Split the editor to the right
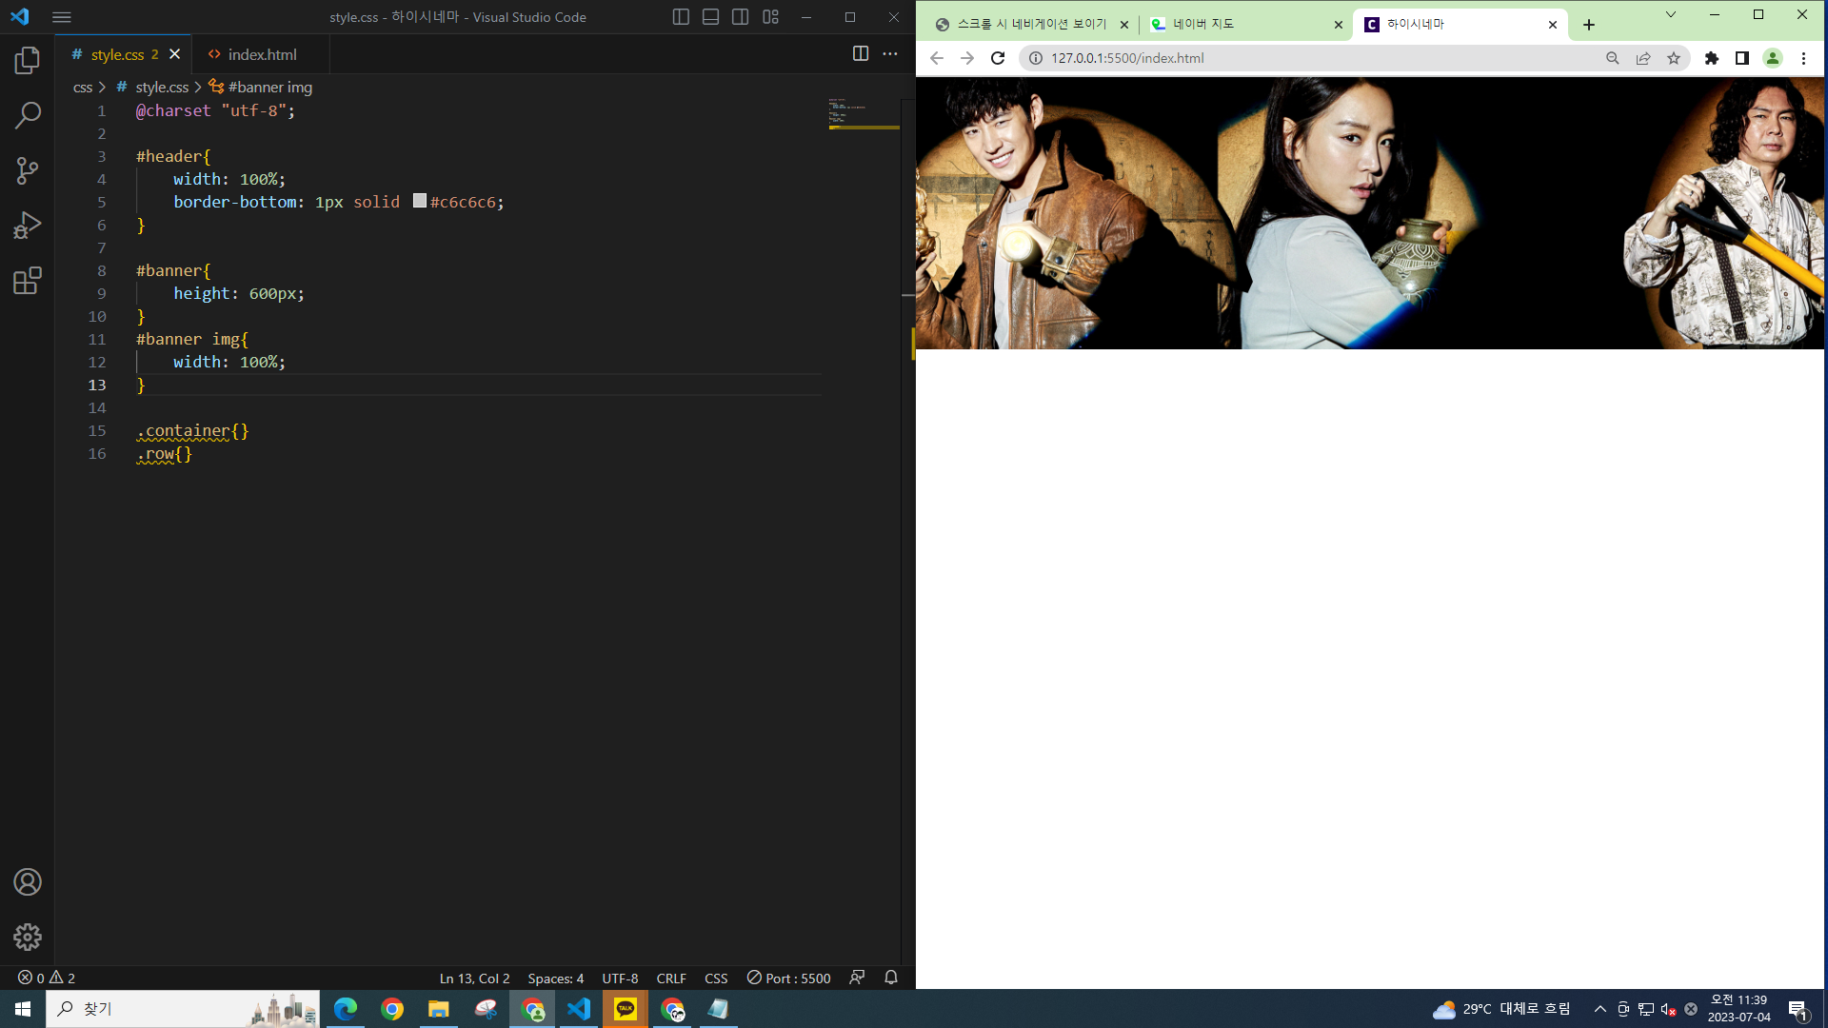This screenshot has height=1028, width=1828. 861,54
